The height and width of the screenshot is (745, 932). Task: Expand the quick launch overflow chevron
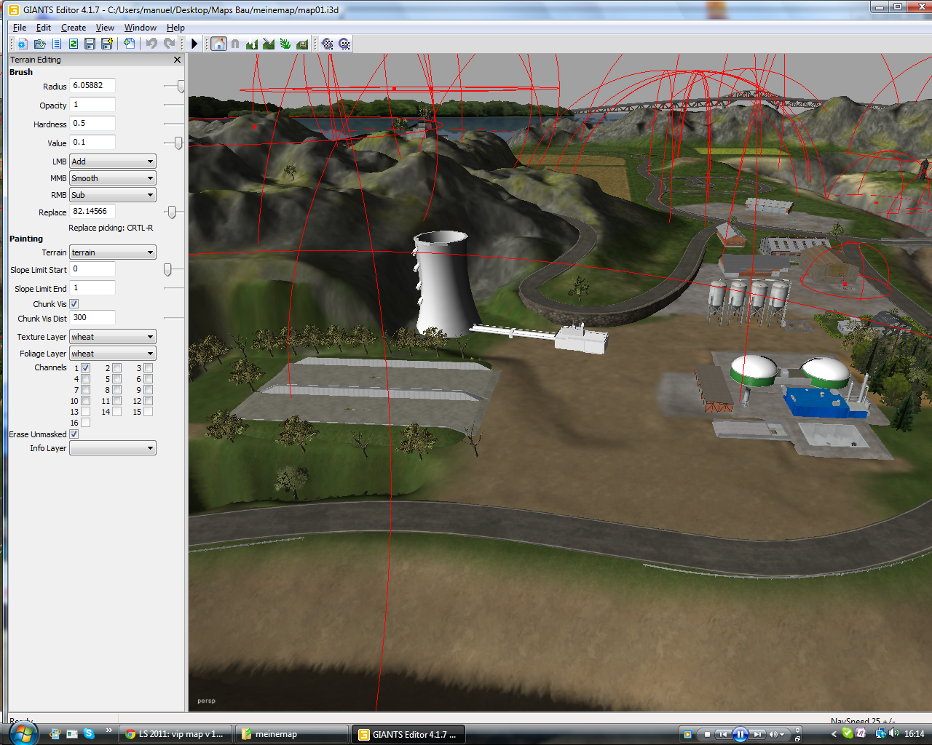(x=109, y=730)
